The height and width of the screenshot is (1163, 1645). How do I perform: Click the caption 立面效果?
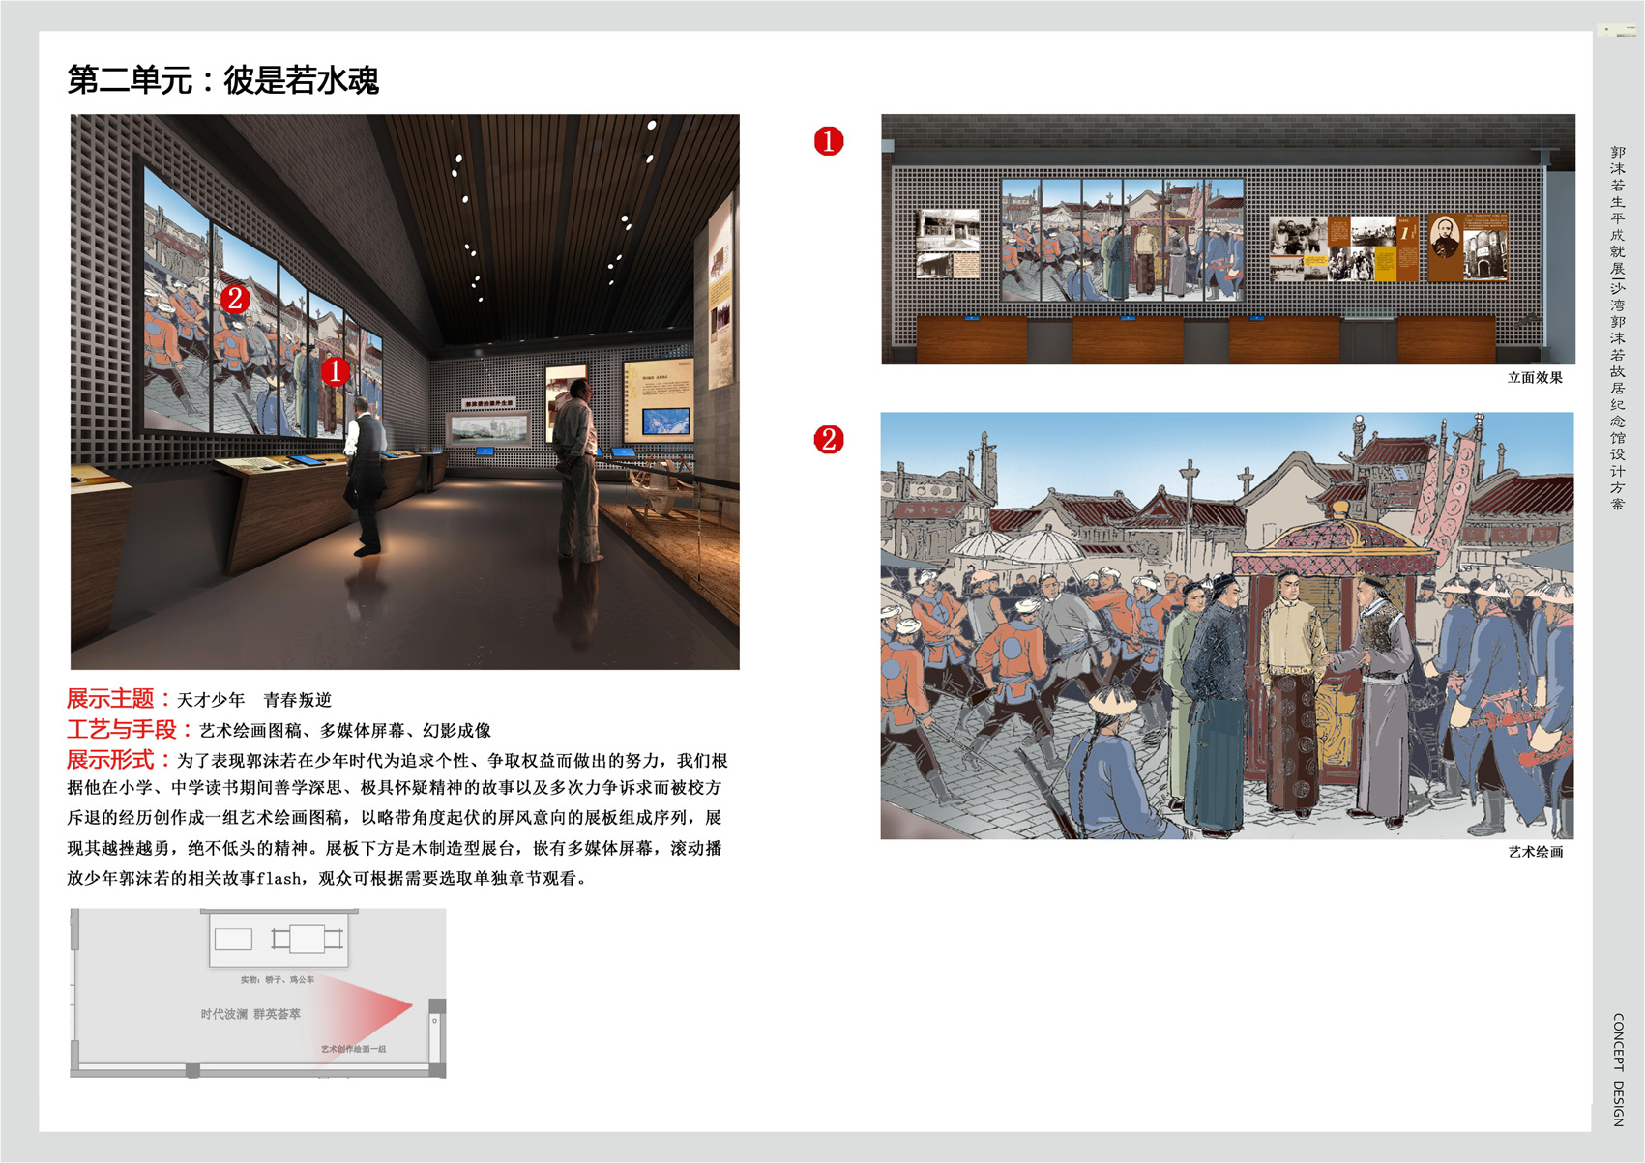pos(1535,378)
